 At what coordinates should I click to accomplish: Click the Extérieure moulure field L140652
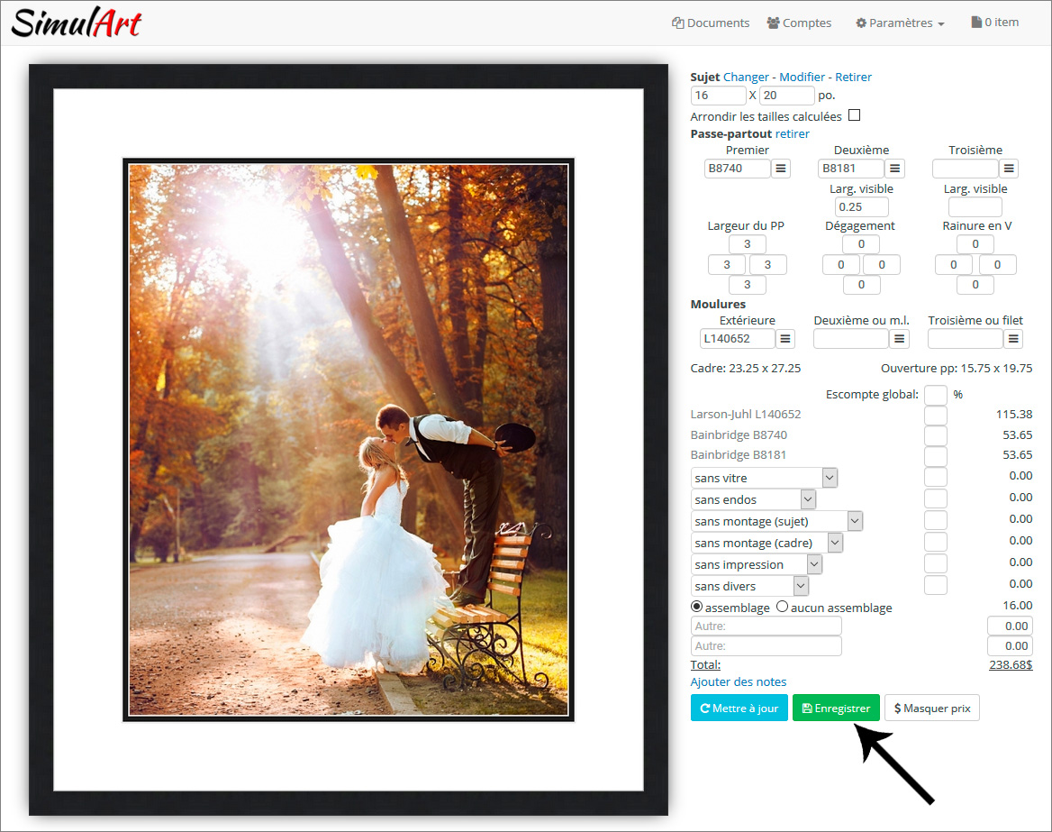coord(738,339)
